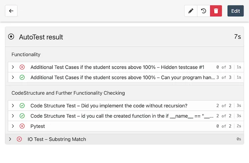Click the red trash delete icon
Screen dimensions: 249x163
coord(216,11)
